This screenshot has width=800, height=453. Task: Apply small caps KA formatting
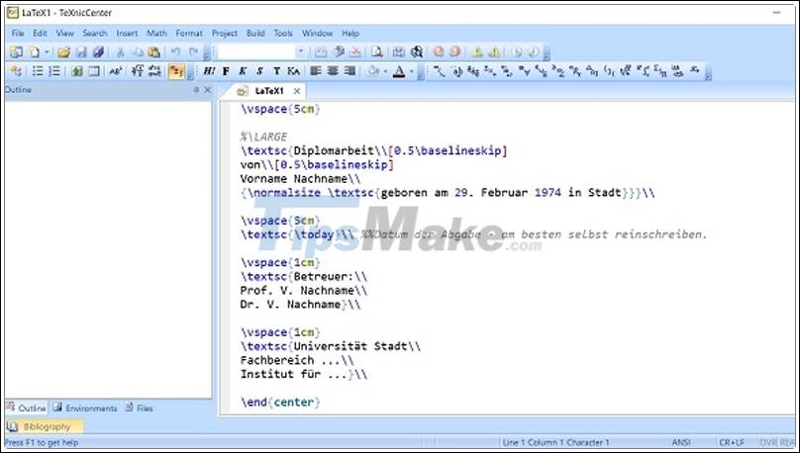pyautogui.click(x=293, y=71)
